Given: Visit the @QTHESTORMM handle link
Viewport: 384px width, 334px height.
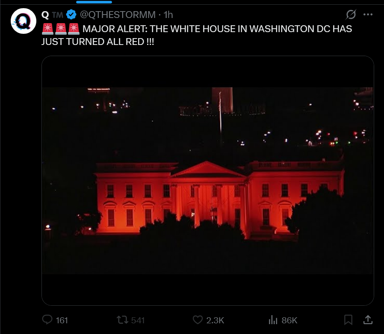Looking at the screenshot, I should (118, 15).
